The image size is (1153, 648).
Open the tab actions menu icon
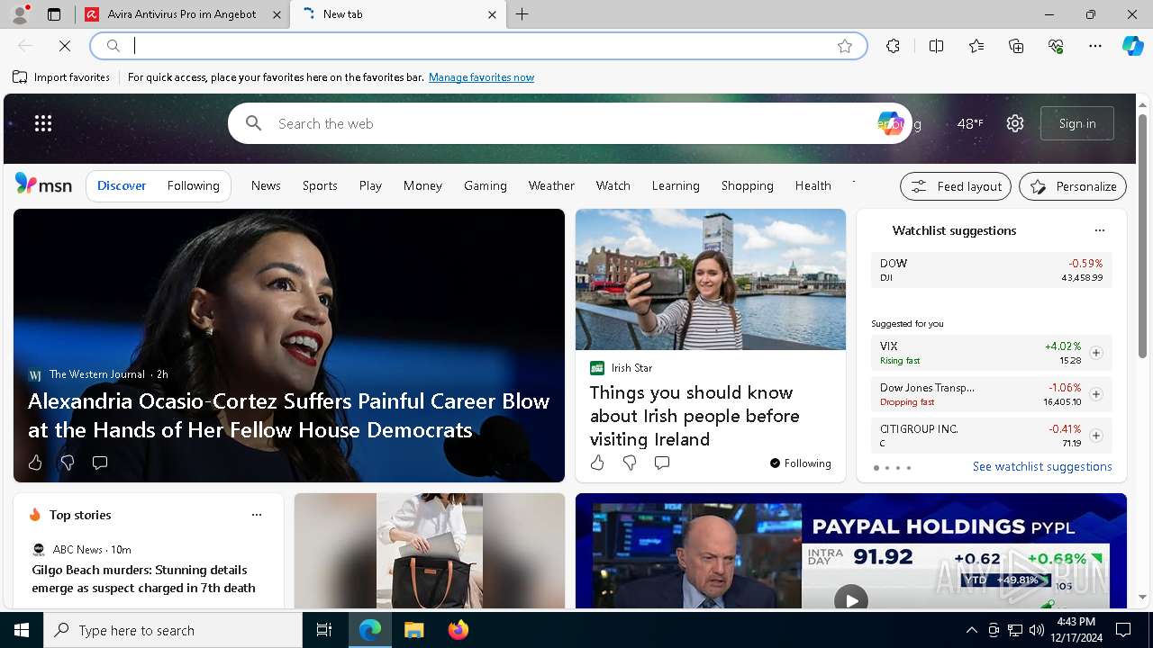(54, 14)
